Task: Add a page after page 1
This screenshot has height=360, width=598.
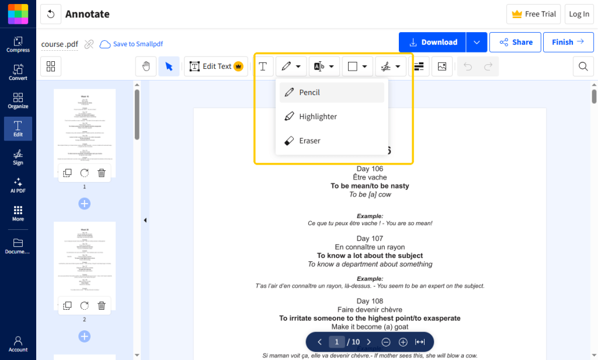Action: coord(84,204)
